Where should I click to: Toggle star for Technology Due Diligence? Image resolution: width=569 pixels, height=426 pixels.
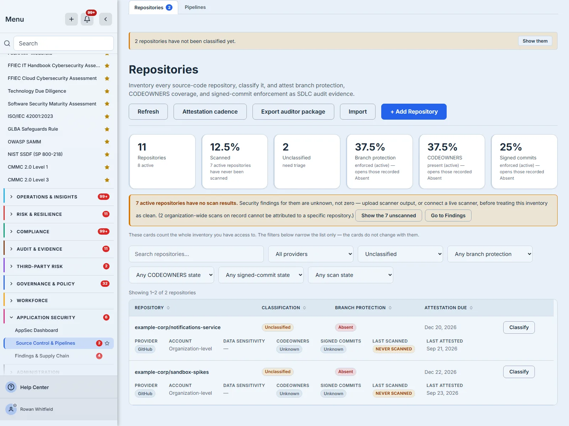click(107, 91)
